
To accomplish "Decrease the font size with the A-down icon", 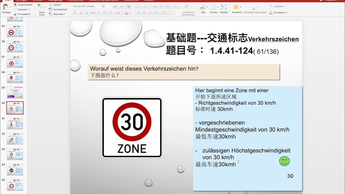I will (x=122, y=6).
